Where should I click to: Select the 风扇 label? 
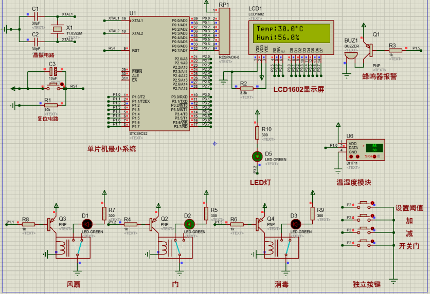(x=74, y=284)
